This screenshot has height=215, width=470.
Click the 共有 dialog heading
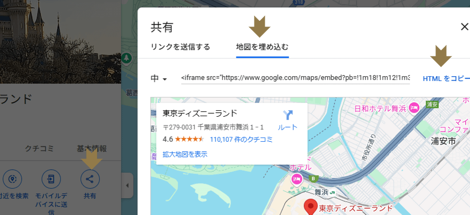click(x=162, y=27)
